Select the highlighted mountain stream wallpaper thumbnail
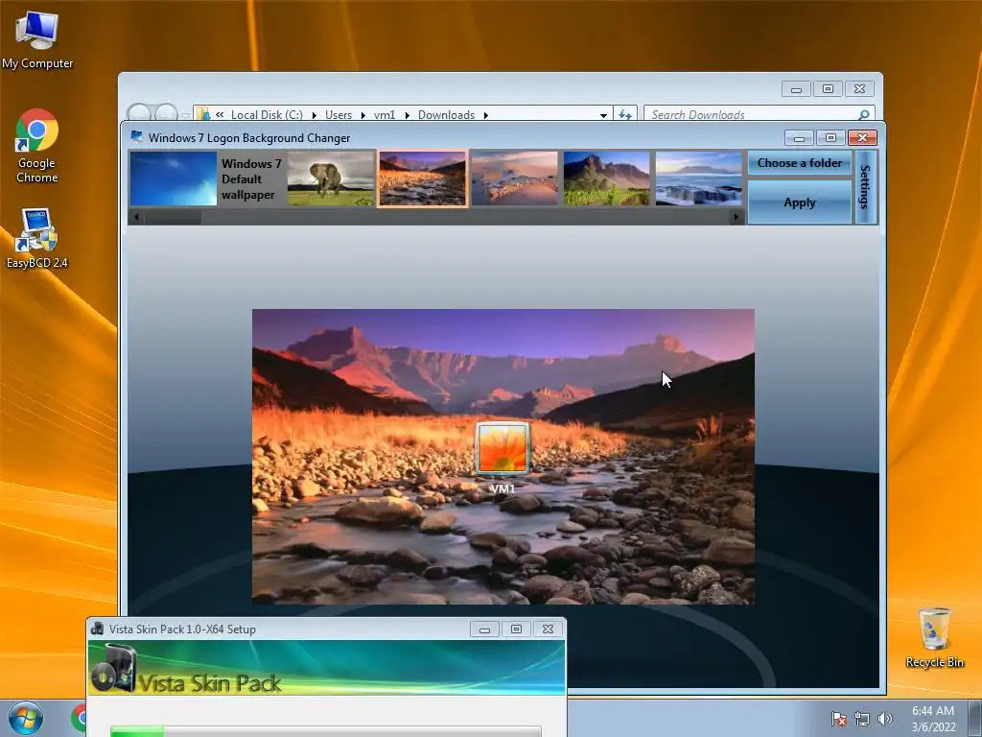This screenshot has height=737, width=982. tap(423, 178)
